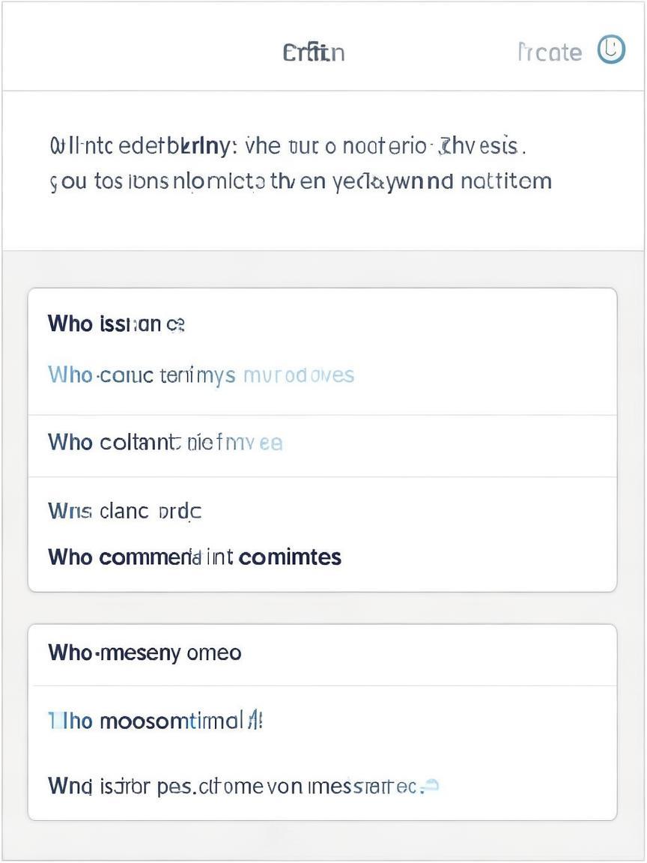Open the blue "Who coruc tenimys" link

pos(142,375)
